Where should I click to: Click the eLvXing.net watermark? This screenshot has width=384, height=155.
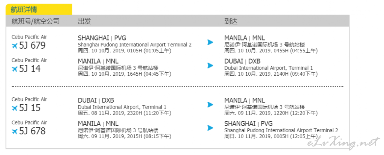pos(344,143)
